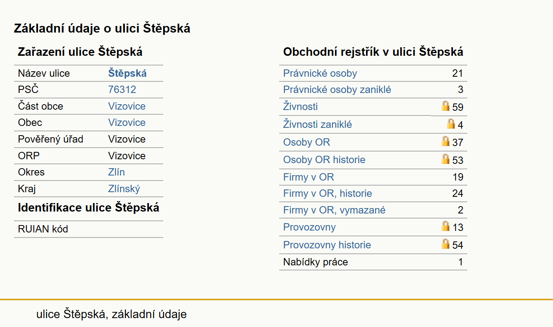Click the lock icon beside Provozovny count
The image size is (553, 327).
click(446, 226)
